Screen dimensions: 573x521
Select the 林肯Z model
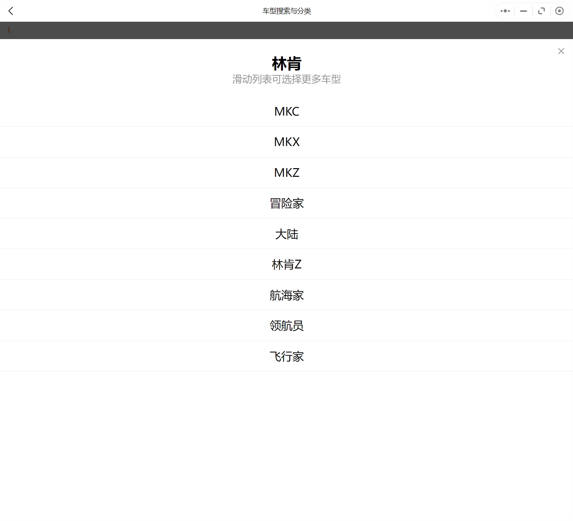286,264
